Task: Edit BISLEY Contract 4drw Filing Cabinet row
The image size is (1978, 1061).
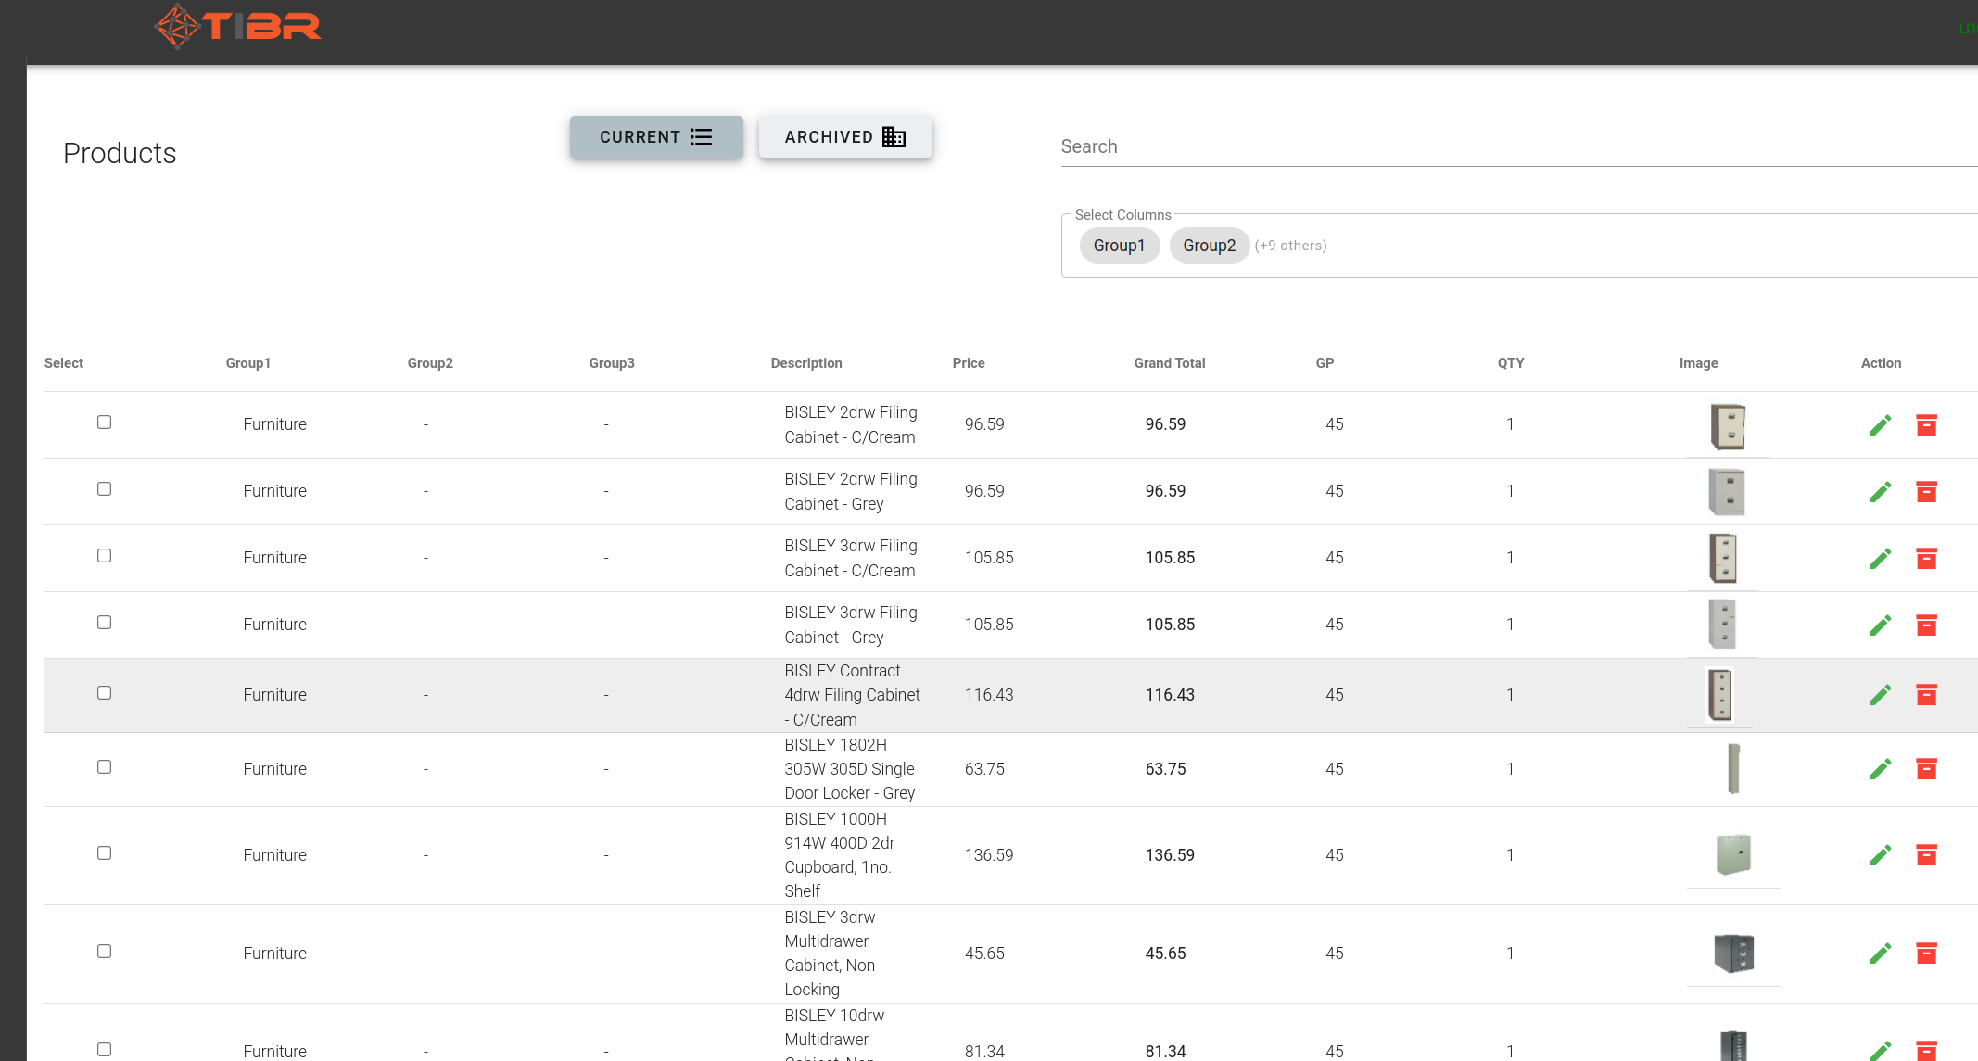Action: tap(1881, 695)
